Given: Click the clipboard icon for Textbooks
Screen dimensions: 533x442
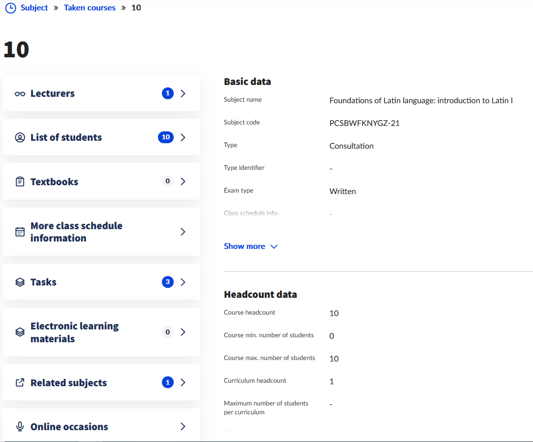Looking at the screenshot, I should (20, 182).
